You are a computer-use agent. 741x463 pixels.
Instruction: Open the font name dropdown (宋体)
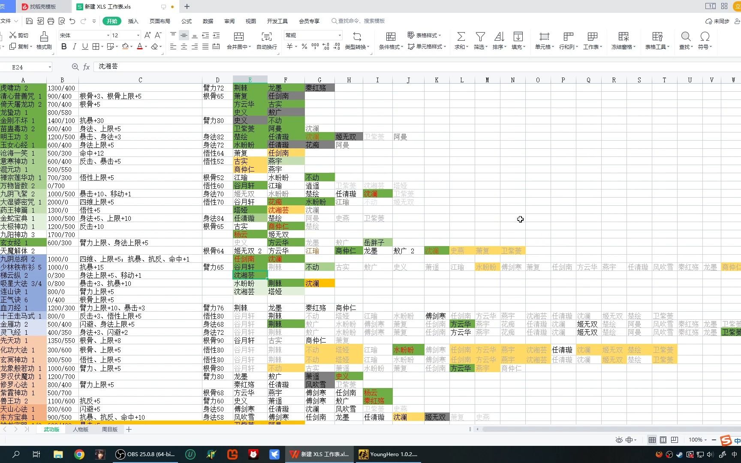108,35
